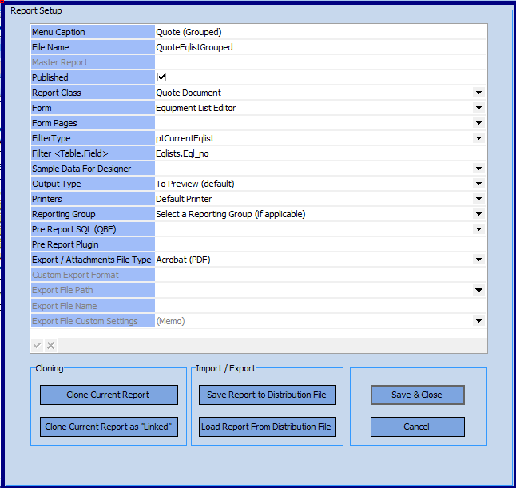
Task: Expand the Form dropdown arrow
Action: pyautogui.click(x=478, y=108)
